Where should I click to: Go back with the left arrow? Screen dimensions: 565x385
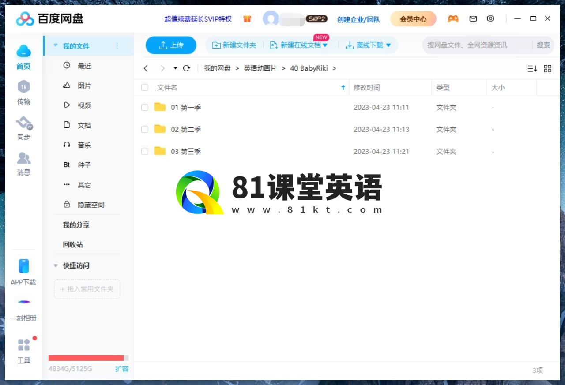146,68
